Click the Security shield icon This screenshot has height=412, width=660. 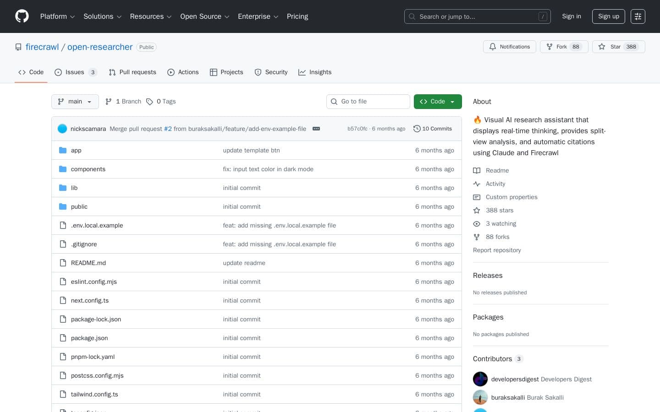tap(258, 72)
